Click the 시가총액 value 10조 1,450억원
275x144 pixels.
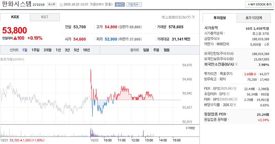coord(257,29)
